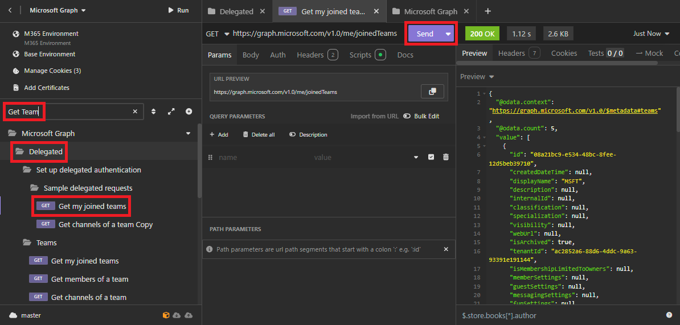Click the request URL field
This screenshot has width=680, height=325.
tap(315, 34)
